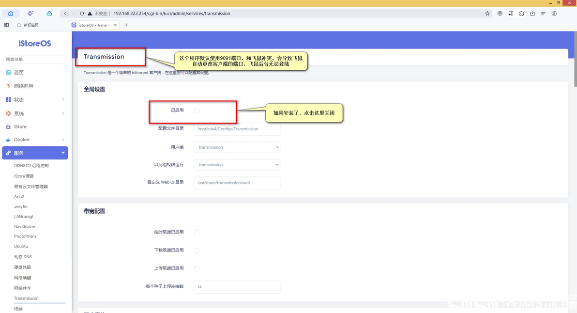This screenshot has height=313, width=577.
Task: Open iStore增强 in services menu
Action: (x=24, y=176)
